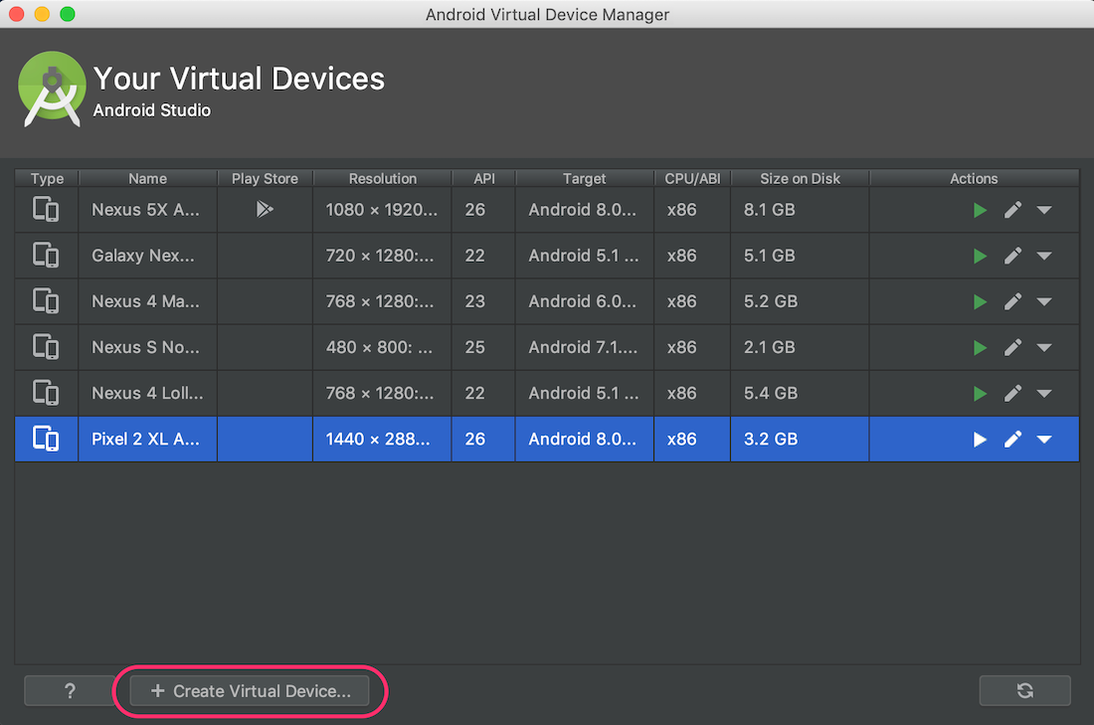Click the Android Studio logo
The height and width of the screenshot is (725, 1094).
pyautogui.click(x=52, y=89)
